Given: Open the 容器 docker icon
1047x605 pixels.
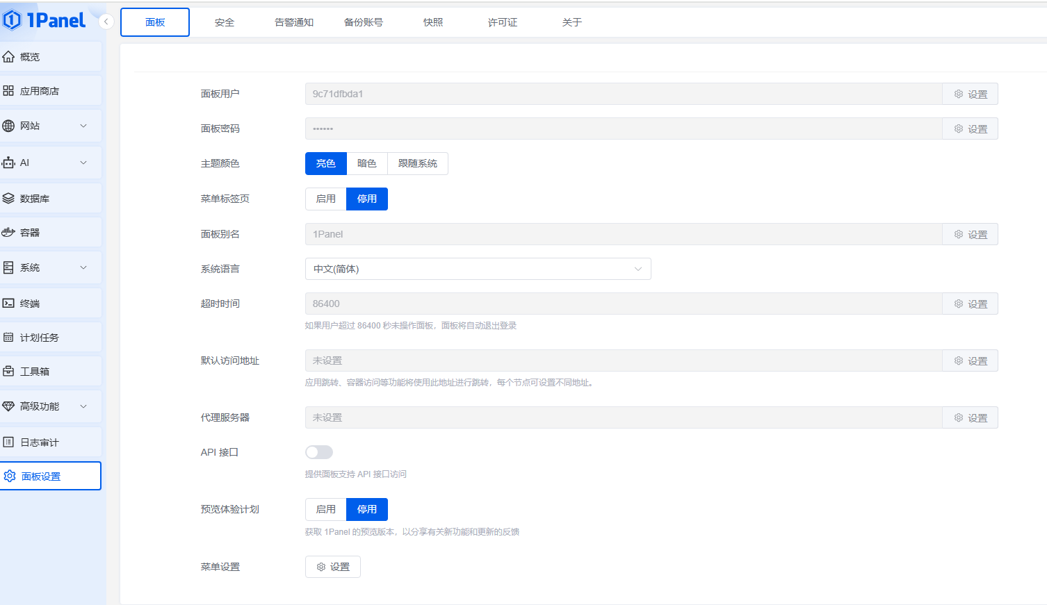Looking at the screenshot, I should [8, 233].
